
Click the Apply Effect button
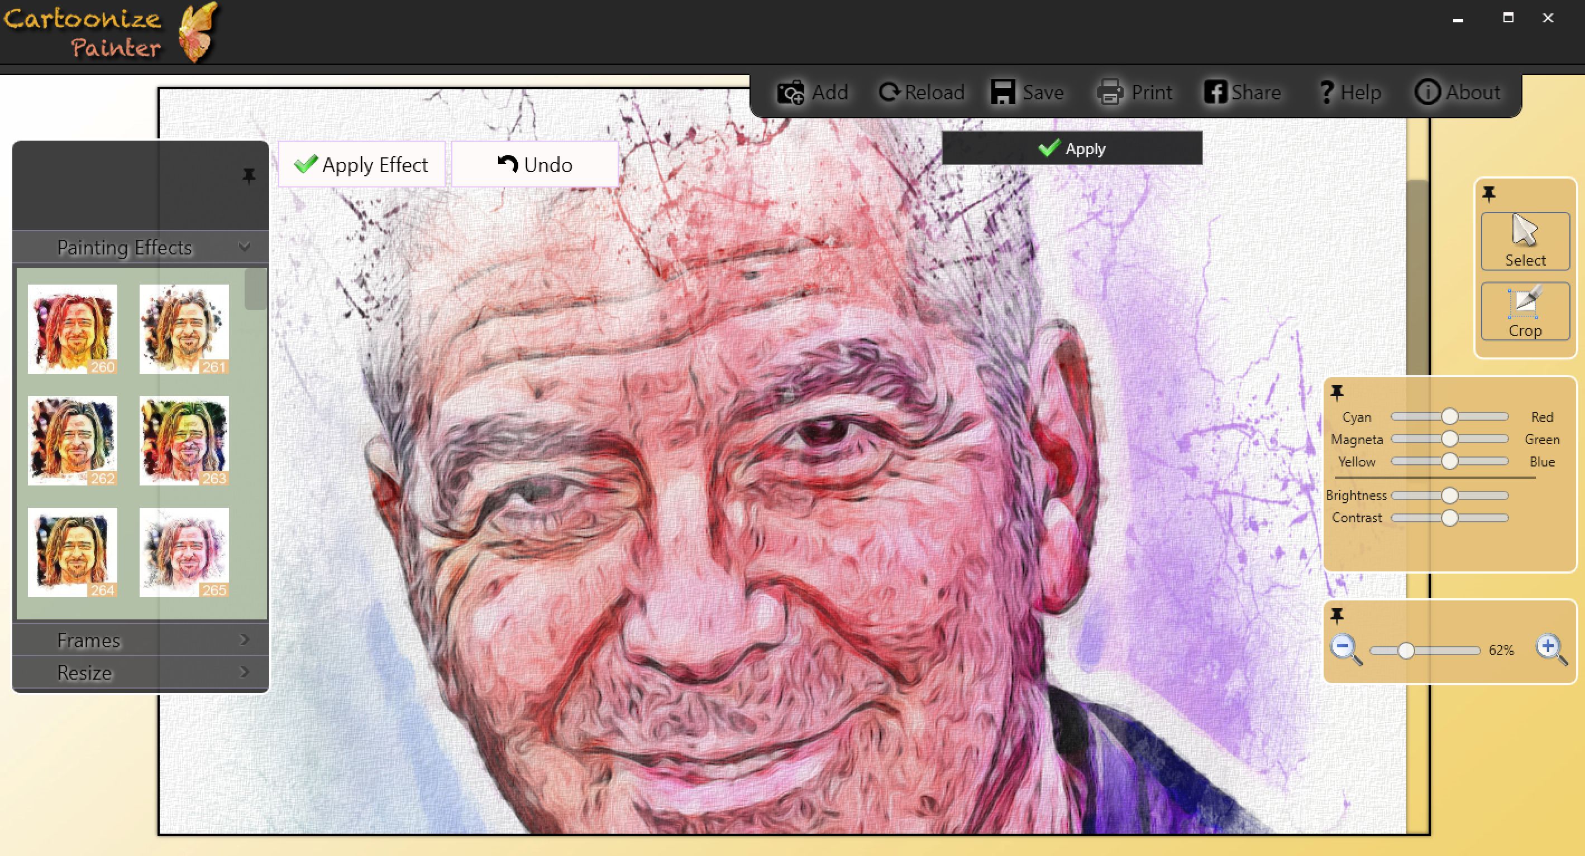click(x=361, y=165)
